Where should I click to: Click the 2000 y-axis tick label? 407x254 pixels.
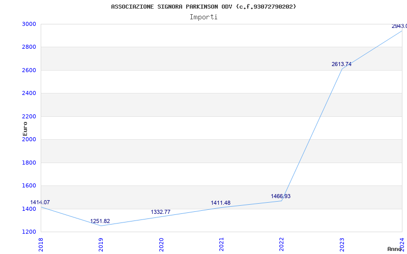click(x=29, y=140)
